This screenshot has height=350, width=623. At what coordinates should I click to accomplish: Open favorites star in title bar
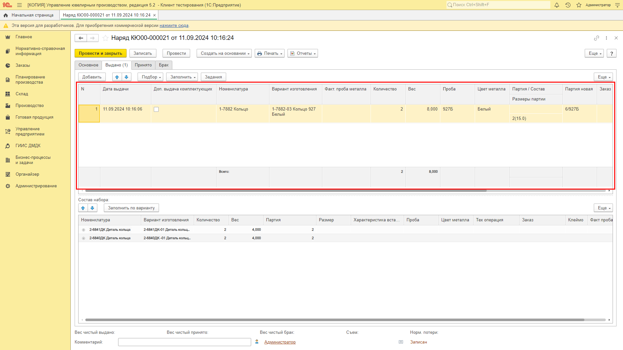coord(579,5)
